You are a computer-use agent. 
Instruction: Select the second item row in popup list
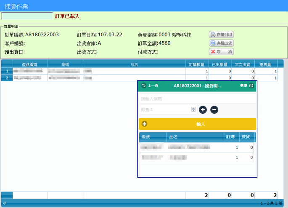[x=196, y=157]
